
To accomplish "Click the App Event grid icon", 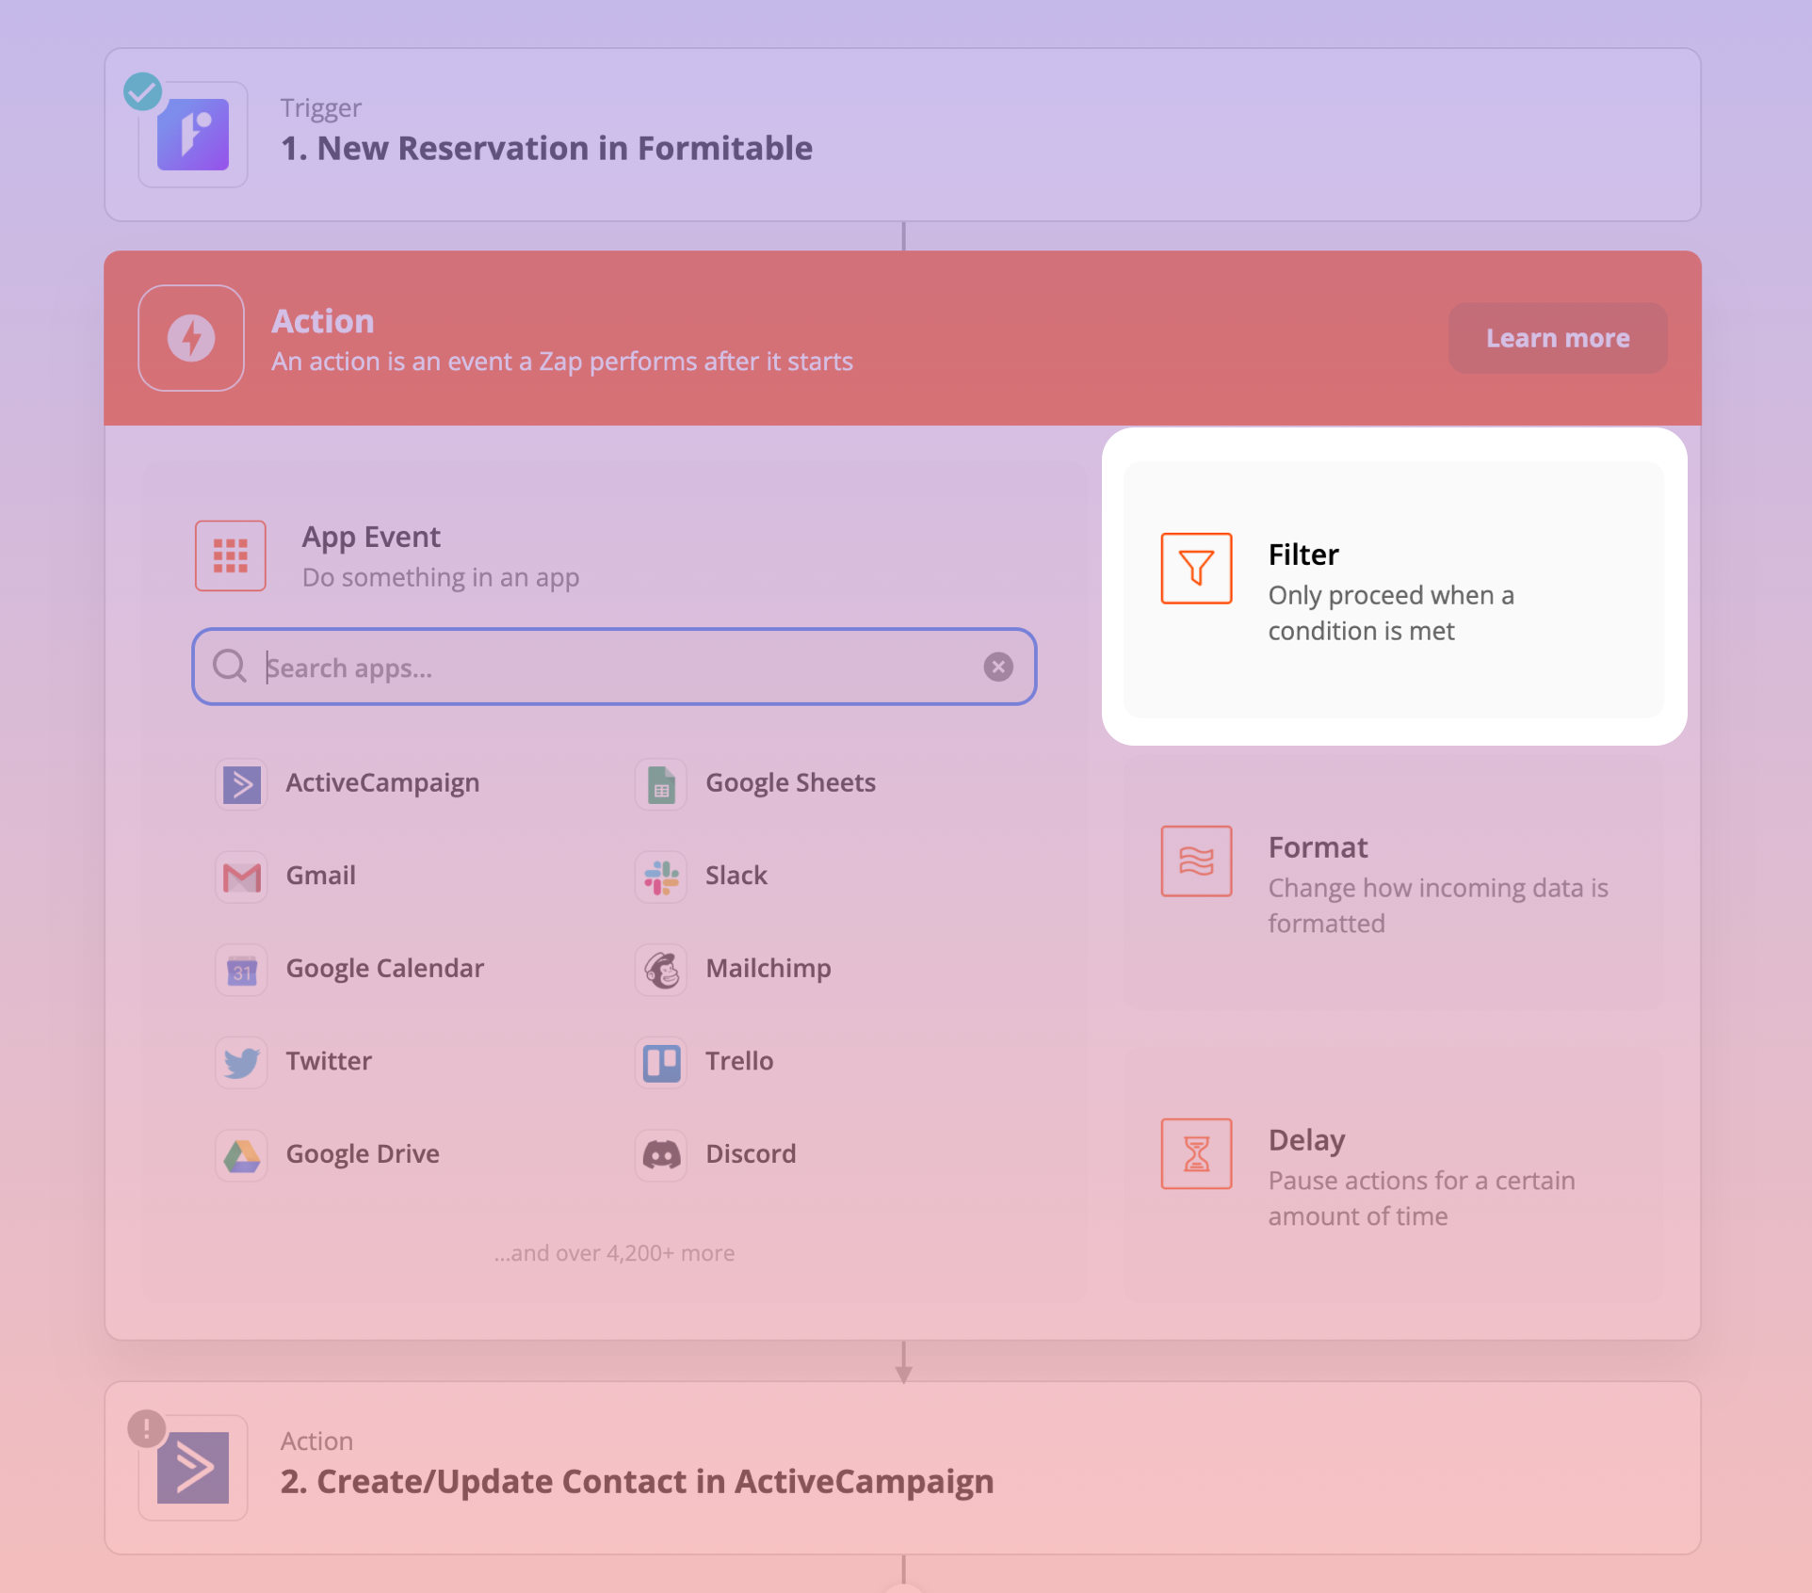I will (231, 555).
